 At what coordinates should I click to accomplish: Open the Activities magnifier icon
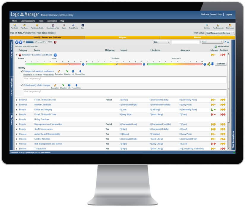click(207, 26)
